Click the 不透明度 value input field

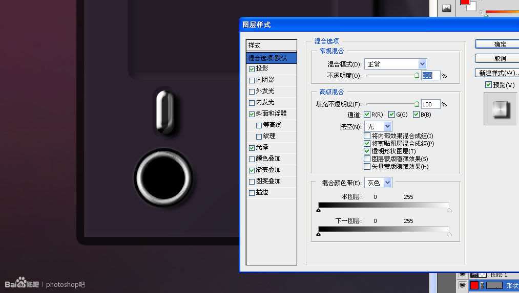tap(430, 75)
